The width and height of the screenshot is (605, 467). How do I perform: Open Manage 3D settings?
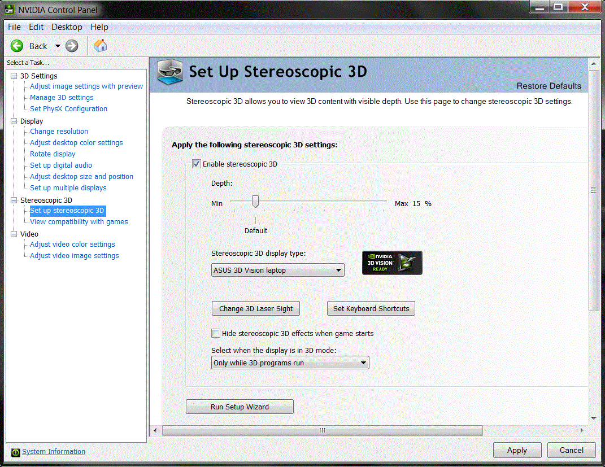tap(62, 98)
